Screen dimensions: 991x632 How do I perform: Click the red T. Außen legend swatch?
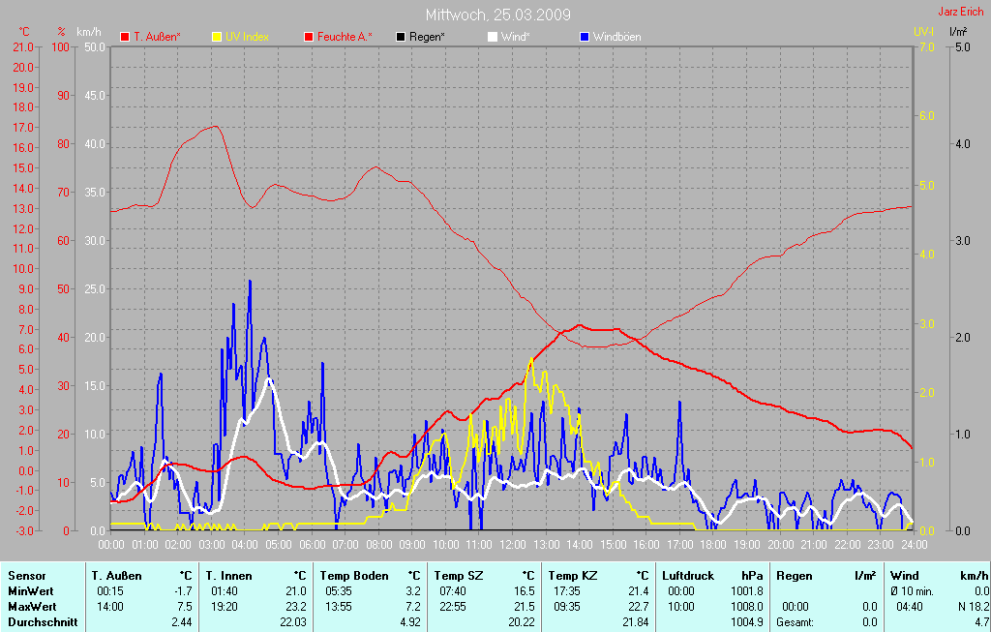click(125, 37)
